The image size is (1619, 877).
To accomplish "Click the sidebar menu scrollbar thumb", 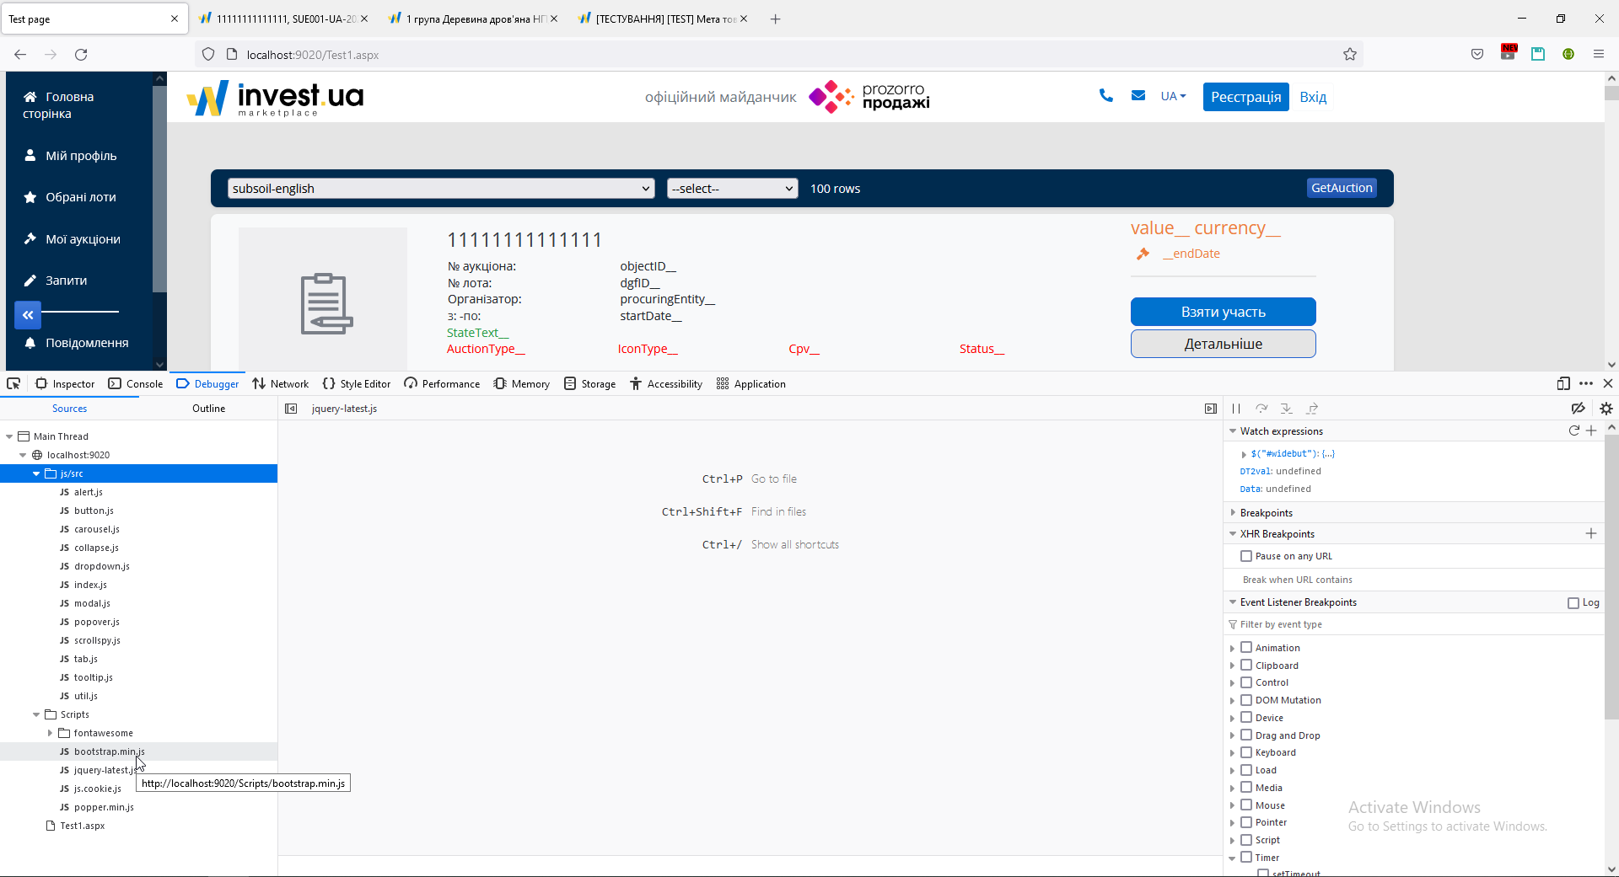I will pos(159,188).
